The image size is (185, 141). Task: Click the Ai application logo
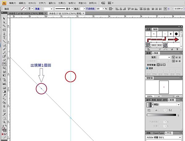pos(4,3)
